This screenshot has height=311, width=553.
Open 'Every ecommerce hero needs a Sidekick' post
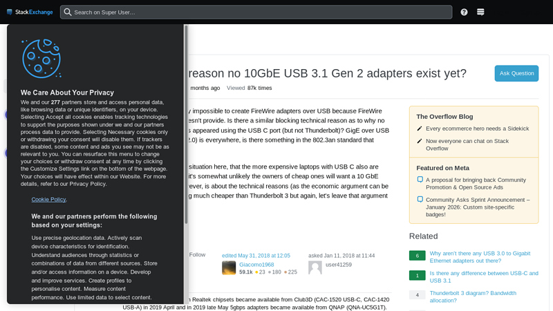[x=477, y=129]
